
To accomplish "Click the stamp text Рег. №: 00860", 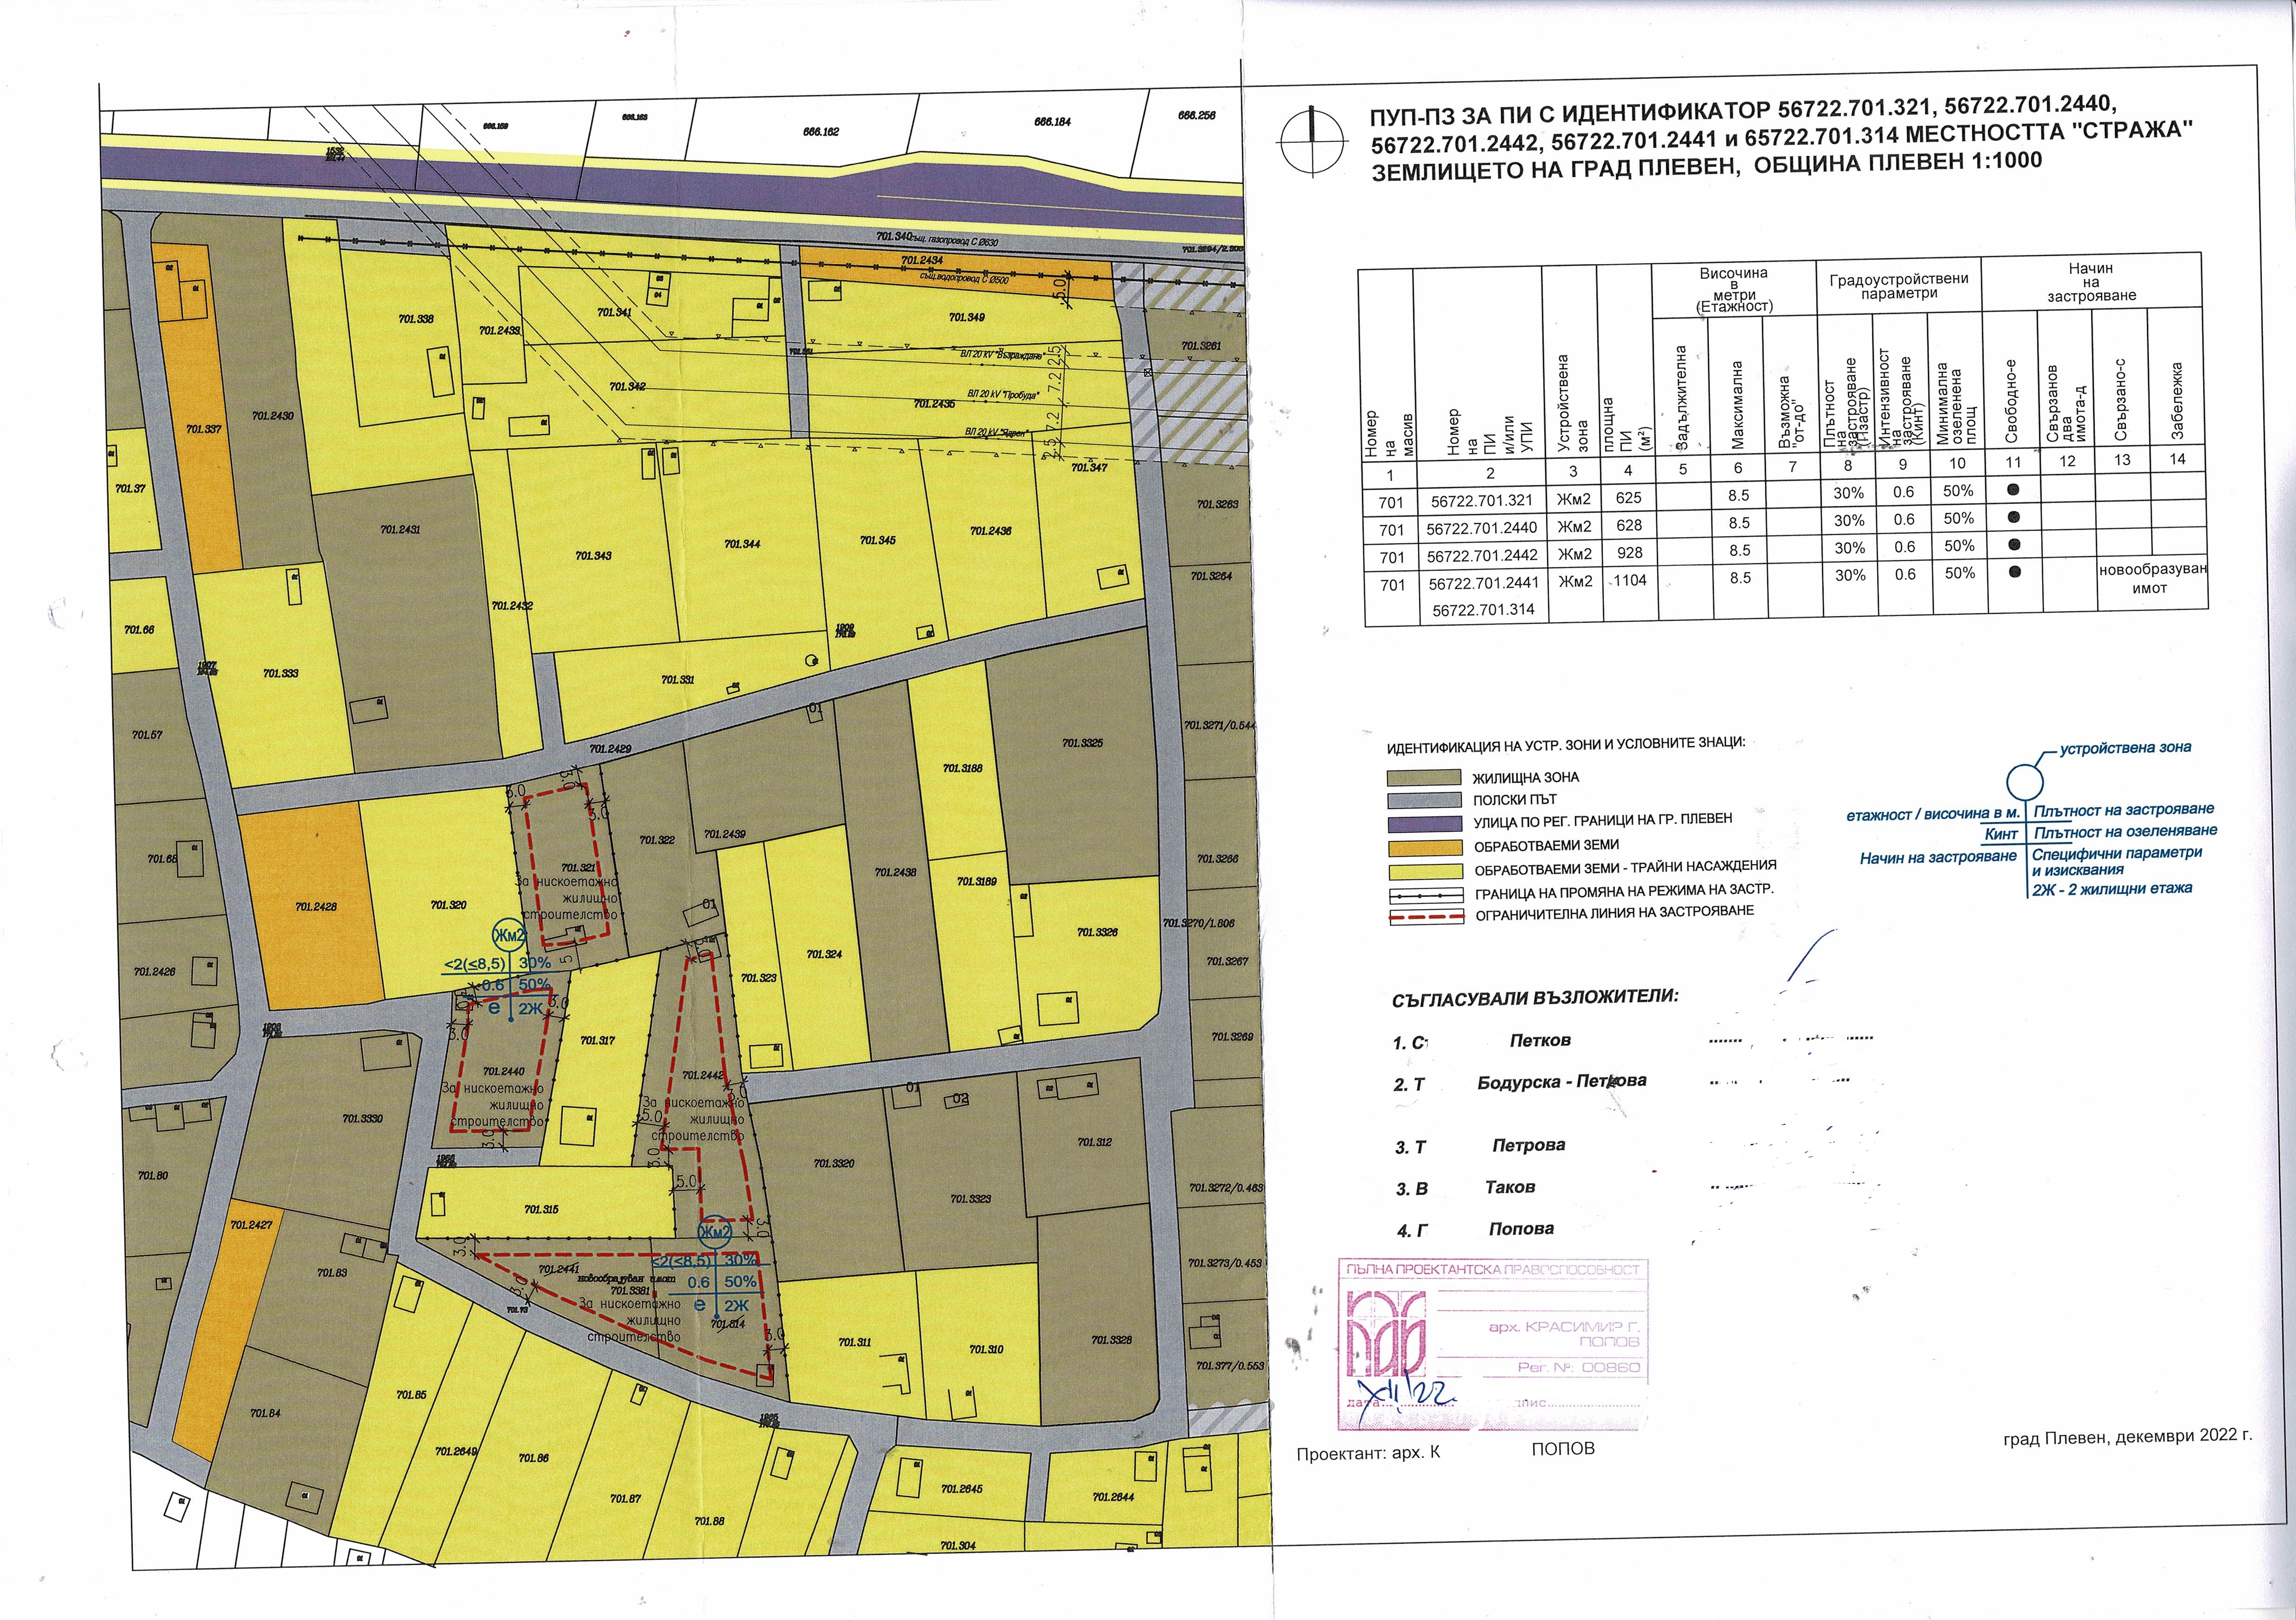I will [1578, 1368].
